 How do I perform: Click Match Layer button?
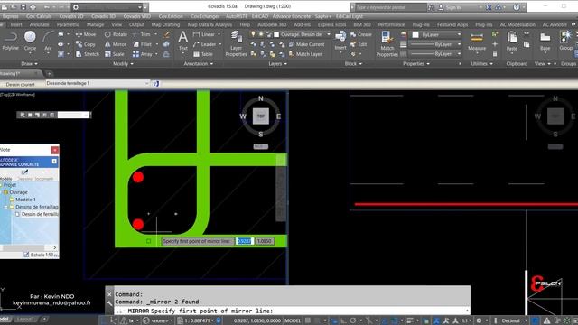pyautogui.click(x=305, y=54)
